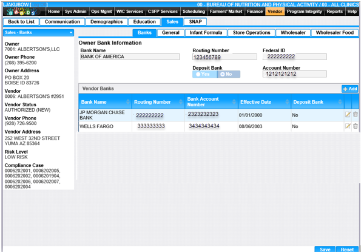Click owner phone (208) 395-6200
This screenshot has width=361, height=252.
coord(21,63)
